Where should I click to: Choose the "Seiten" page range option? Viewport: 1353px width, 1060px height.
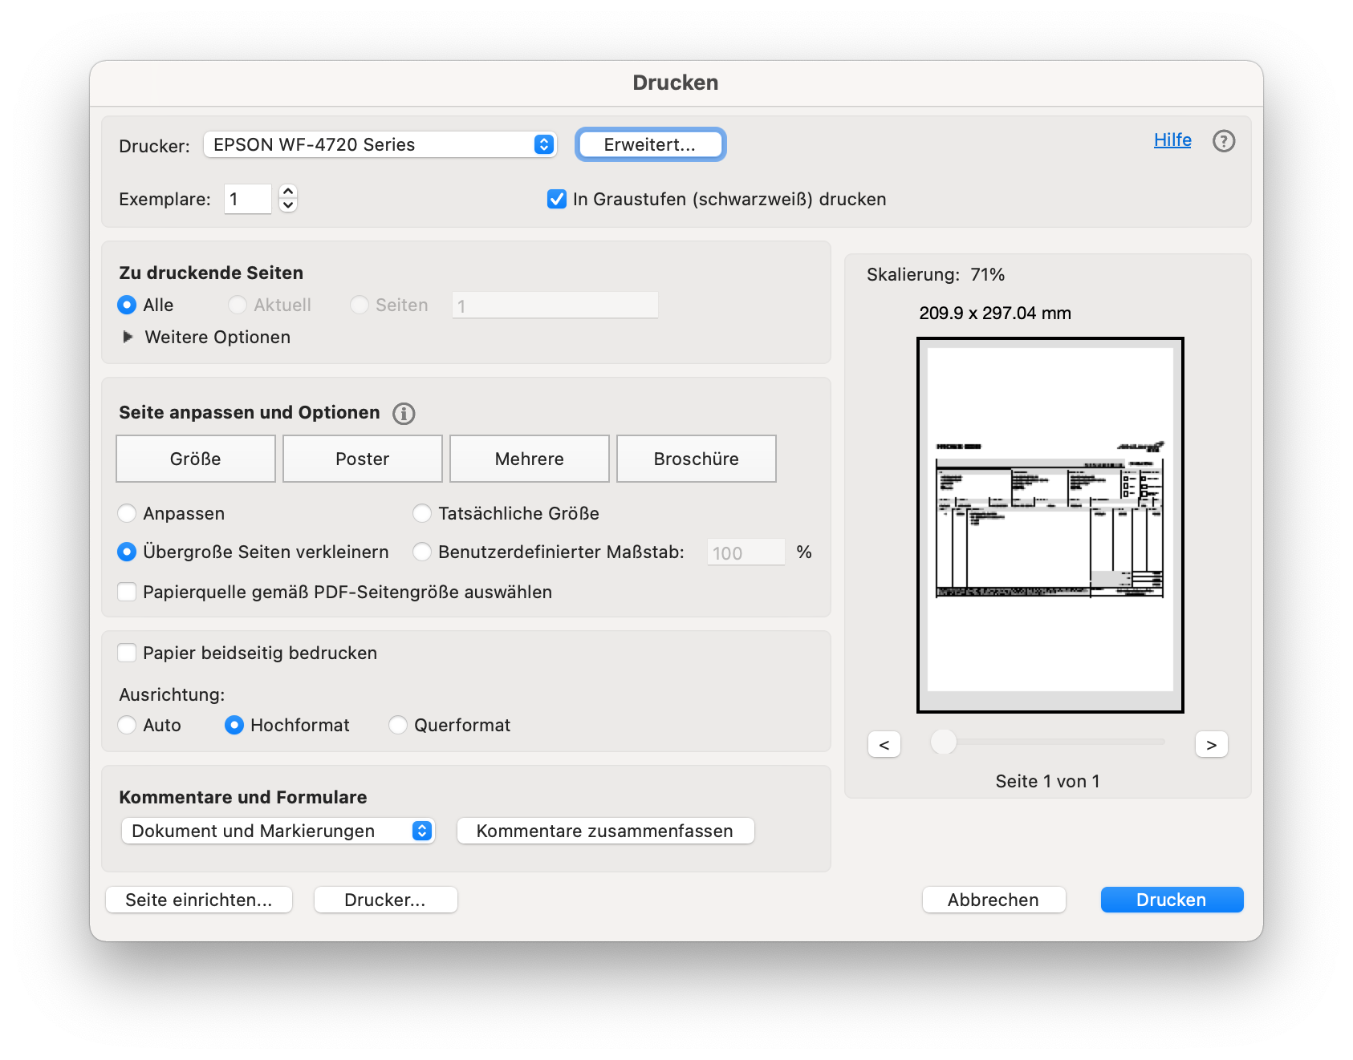click(359, 305)
